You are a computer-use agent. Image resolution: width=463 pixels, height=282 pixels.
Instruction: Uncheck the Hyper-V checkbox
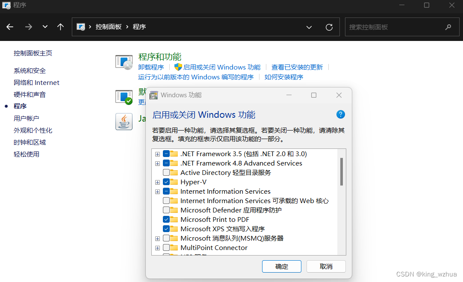(166, 182)
